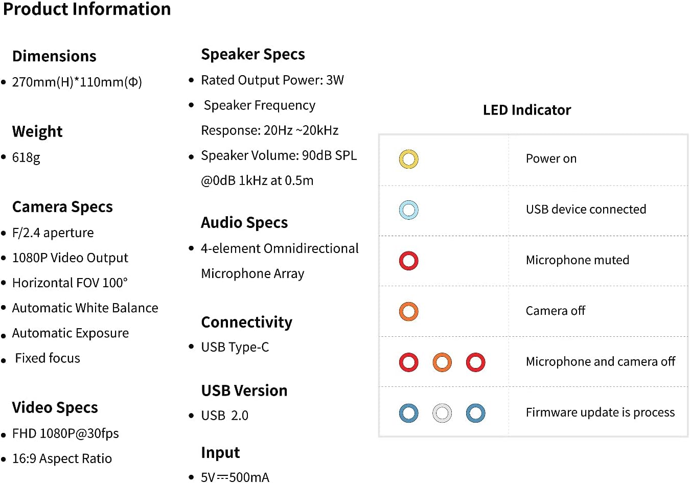Click the Audio Specs heading
The width and height of the screenshot is (690, 483).
click(244, 223)
